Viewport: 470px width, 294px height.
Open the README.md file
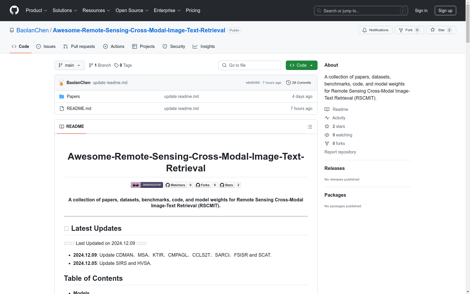tap(79, 108)
